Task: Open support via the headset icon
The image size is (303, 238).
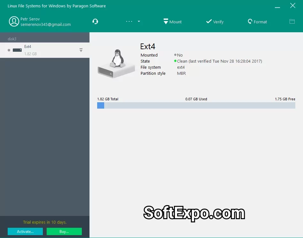Action: pos(95,21)
